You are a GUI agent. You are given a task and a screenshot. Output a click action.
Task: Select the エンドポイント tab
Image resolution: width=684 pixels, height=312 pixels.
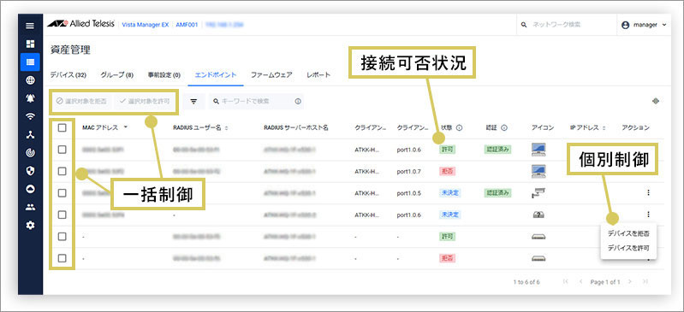(x=216, y=75)
